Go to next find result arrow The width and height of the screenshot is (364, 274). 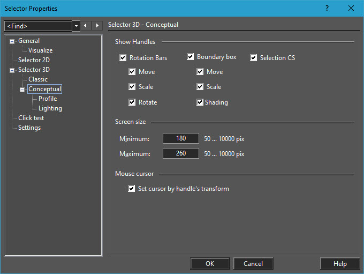[x=97, y=26]
